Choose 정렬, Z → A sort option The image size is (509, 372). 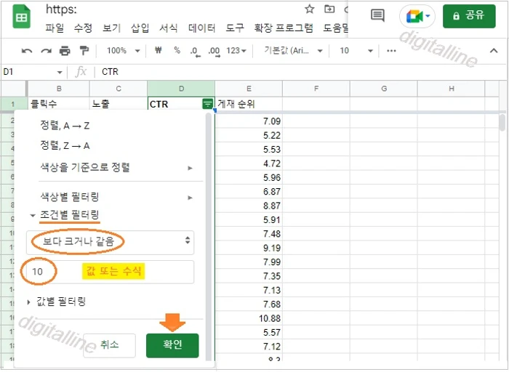click(x=65, y=145)
